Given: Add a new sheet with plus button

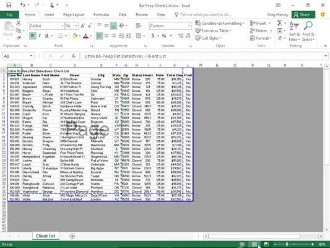Looking at the screenshot, I should pos(72,236).
